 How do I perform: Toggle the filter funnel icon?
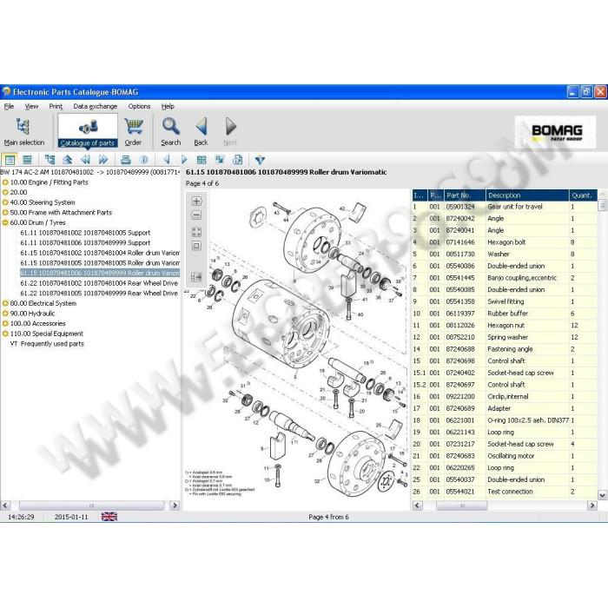tap(260, 160)
